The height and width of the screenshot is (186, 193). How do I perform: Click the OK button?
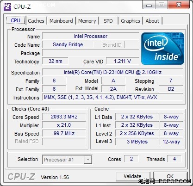170,176
